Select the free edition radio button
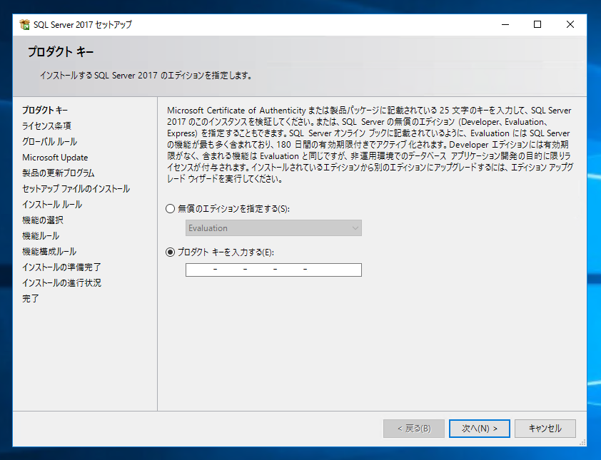601x460 pixels. pos(170,209)
